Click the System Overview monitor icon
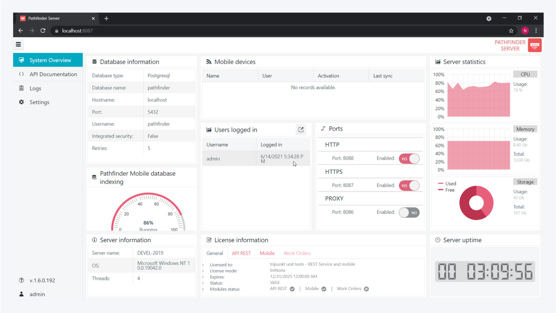Image resolution: width=556 pixels, height=313 pixels. (22, 60)
